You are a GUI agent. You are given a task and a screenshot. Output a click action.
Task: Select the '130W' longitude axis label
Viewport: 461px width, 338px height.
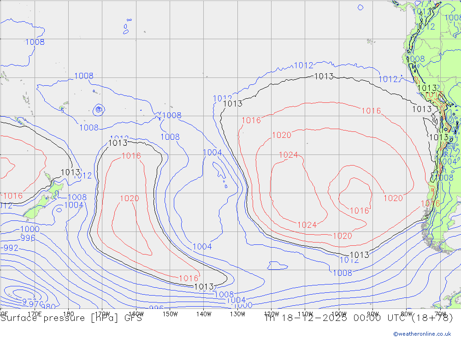[237, 314]
